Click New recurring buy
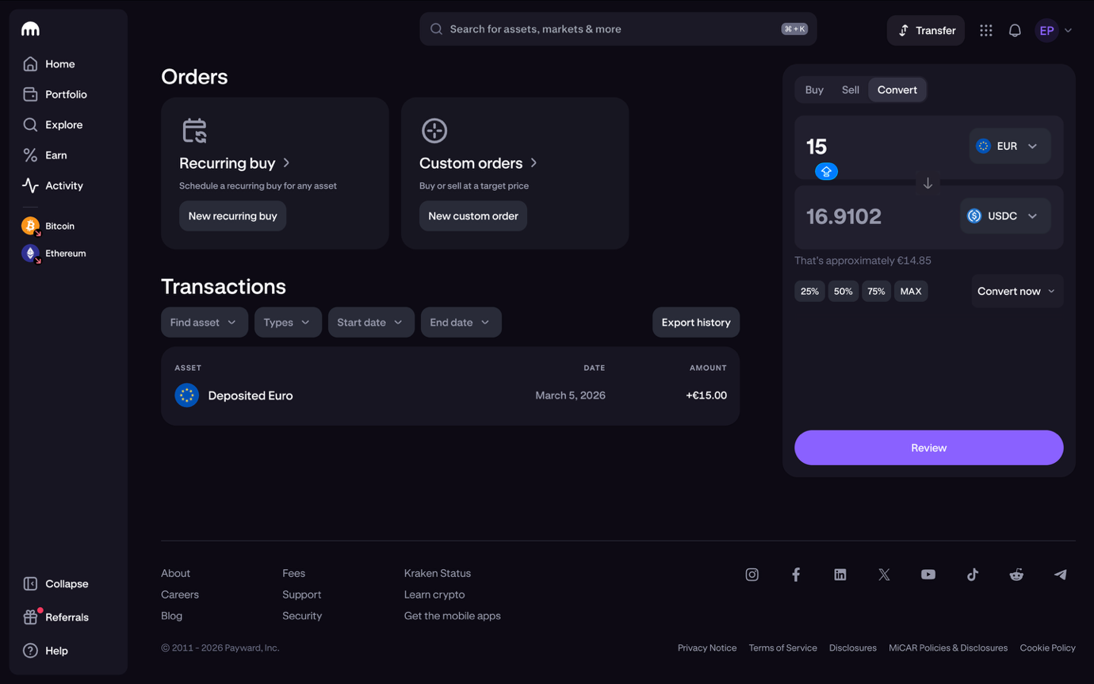 point(233,216)
